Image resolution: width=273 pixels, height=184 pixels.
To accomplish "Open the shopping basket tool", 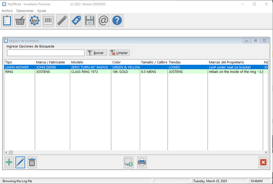I will coord(20,21).
